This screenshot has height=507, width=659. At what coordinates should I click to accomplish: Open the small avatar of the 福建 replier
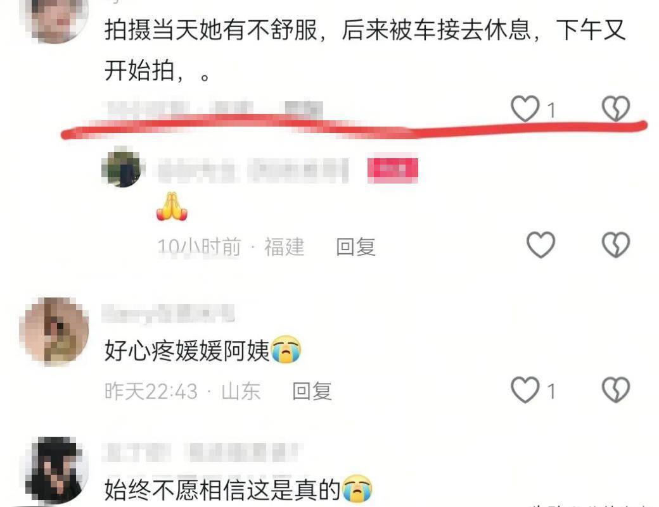pos(122,168)
